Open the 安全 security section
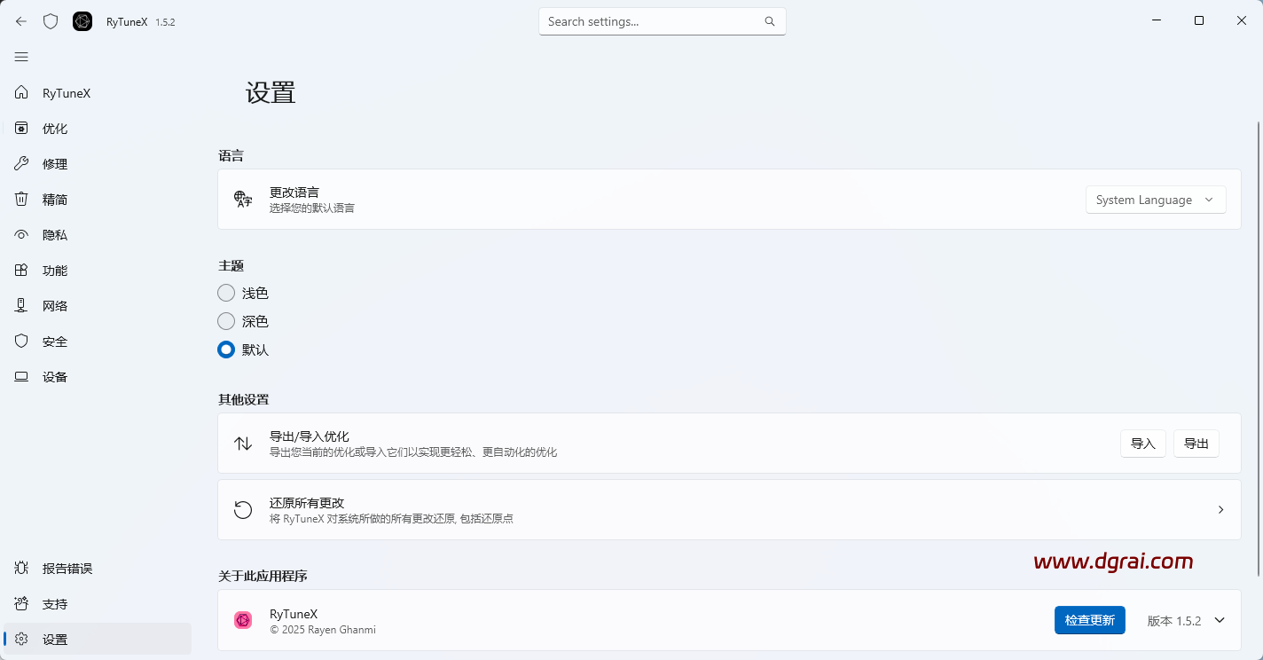The height and width of the screenshot is (660, 1263). tap(54, 341)
